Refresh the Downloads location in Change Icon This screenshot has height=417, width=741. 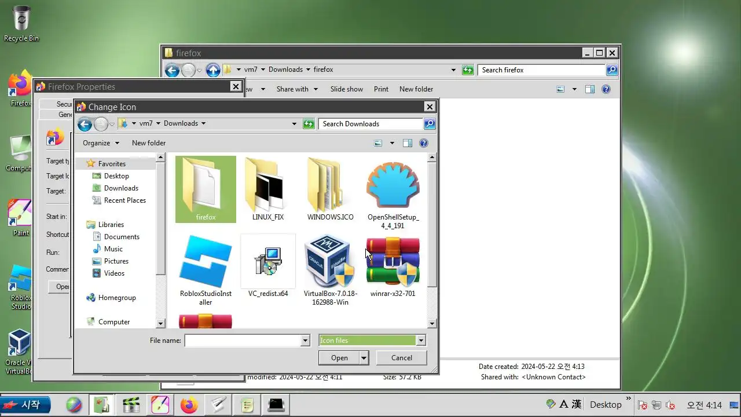tap(309, 124)
